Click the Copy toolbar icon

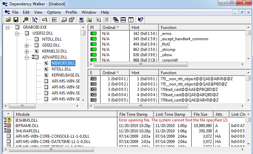click(25, 20)
